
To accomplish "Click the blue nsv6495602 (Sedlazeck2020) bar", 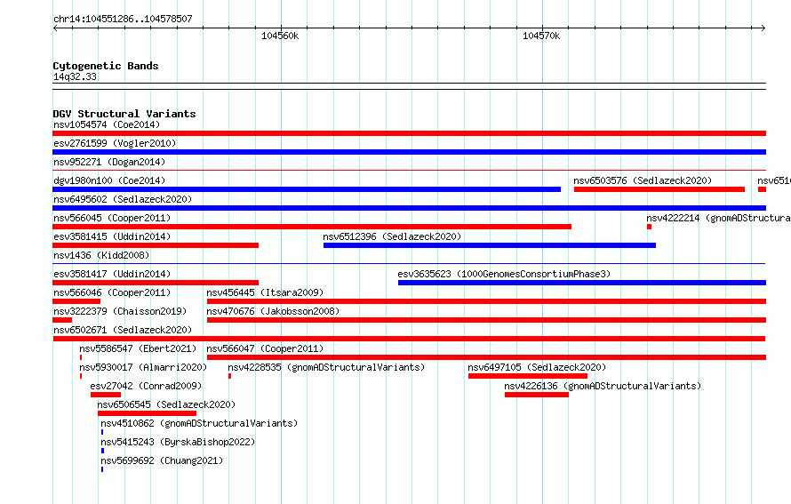I will tap(409, 208).
